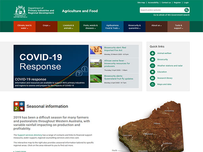Open the Queensland fruit fly thumbnail
The height and width of the screenshot is (152, 203).
pyautogui.click(x=96, y=79)
